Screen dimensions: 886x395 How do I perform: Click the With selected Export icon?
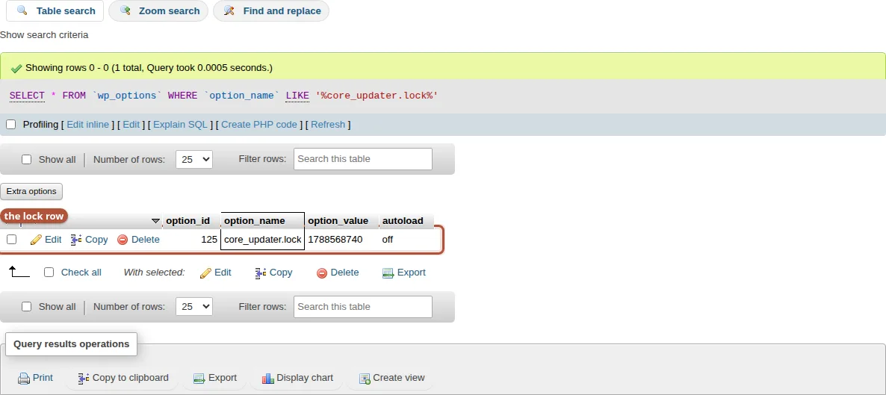[x=388, y=273]
